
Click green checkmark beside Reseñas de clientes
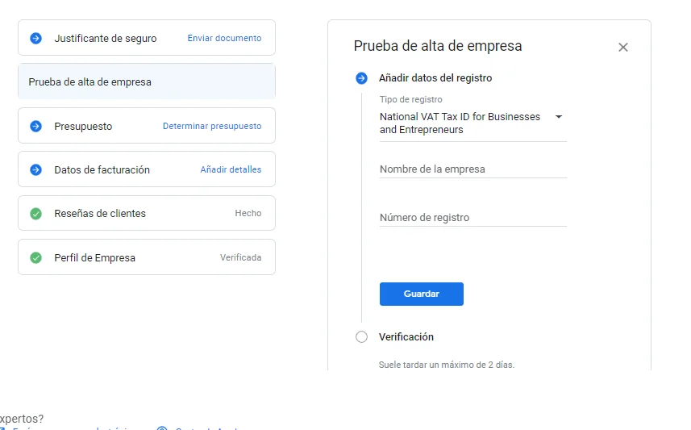click(35, 214)
